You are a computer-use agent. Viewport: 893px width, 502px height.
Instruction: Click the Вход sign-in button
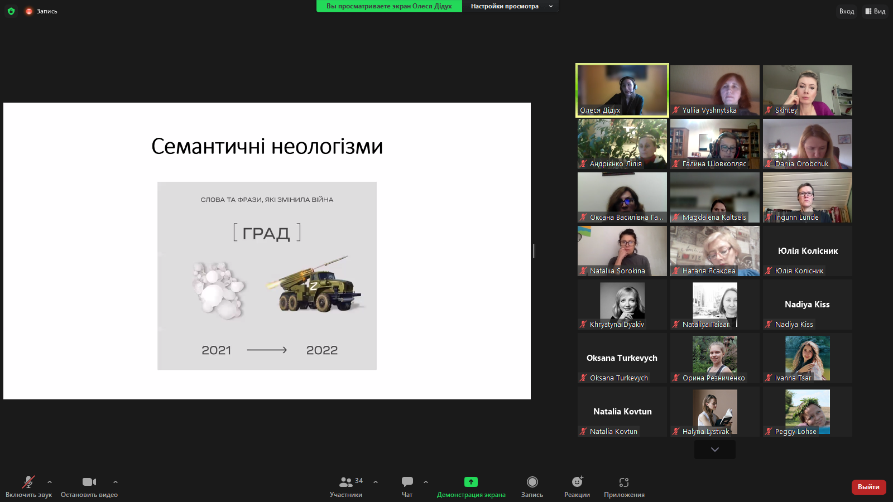846,11
